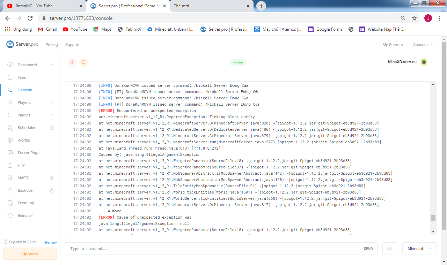Go back in browser history

click(8, 18)
